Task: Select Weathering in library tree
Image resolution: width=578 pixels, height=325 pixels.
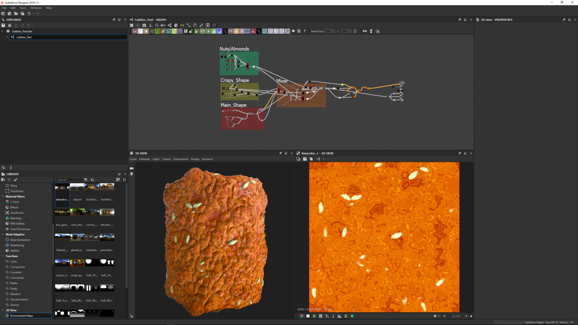Action: (17, 245)
